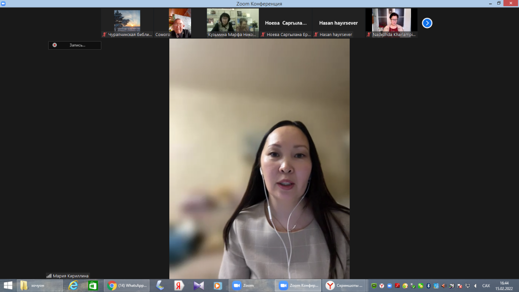Open Скриншоты Yandex browser taskbar window

[x=345, y=285]
